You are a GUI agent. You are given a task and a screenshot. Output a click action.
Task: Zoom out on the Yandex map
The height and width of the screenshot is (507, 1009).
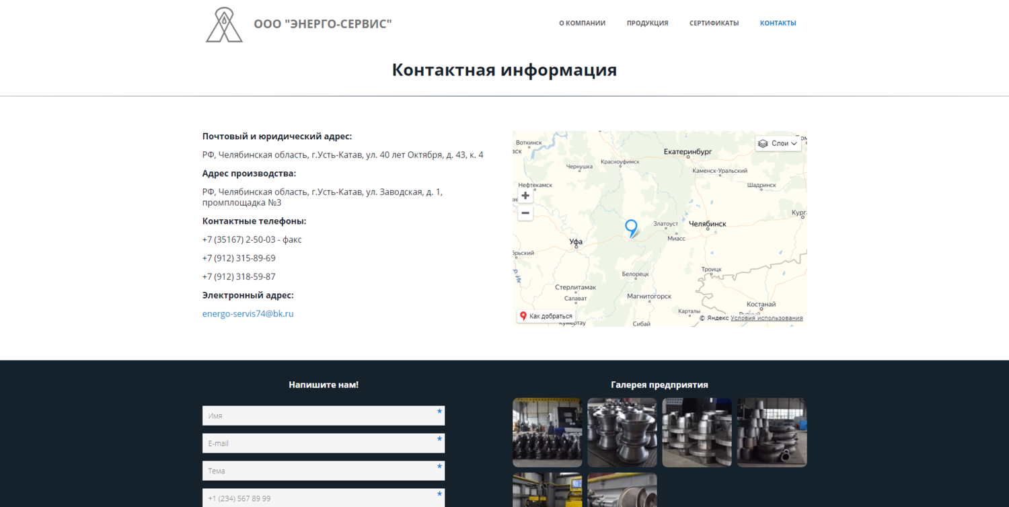pos(525,213)
